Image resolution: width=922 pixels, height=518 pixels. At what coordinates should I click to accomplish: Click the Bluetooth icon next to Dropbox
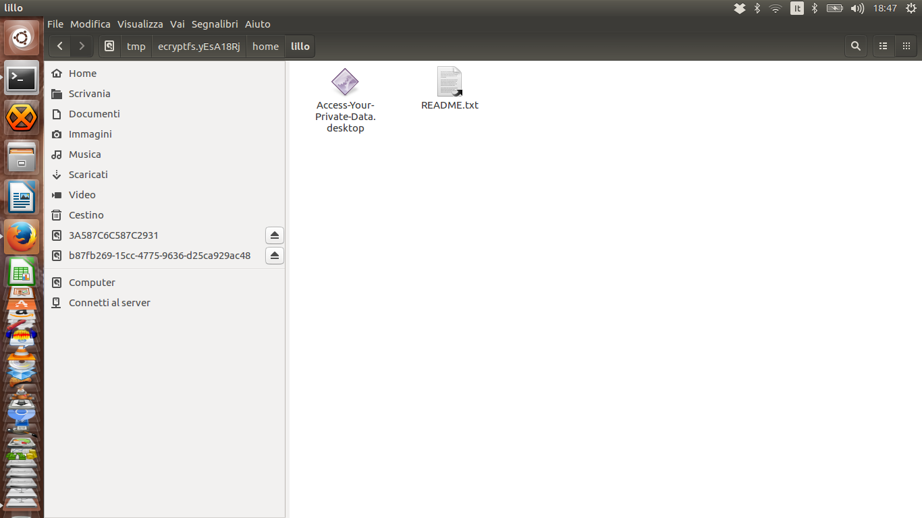[x=757, y=8]
